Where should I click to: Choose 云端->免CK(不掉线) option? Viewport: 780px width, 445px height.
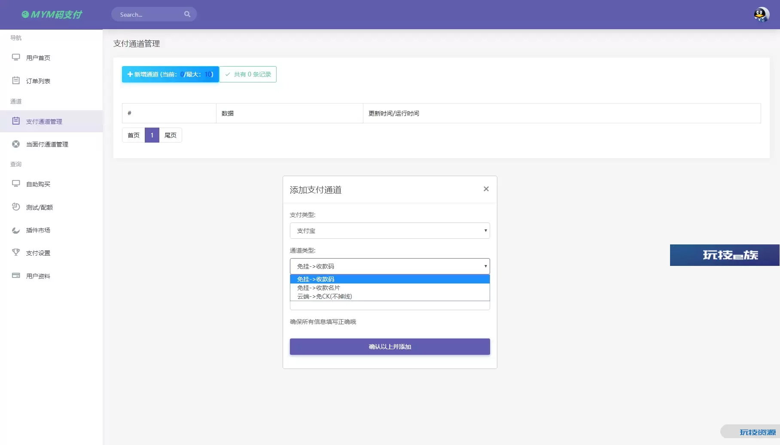point(324,296)
